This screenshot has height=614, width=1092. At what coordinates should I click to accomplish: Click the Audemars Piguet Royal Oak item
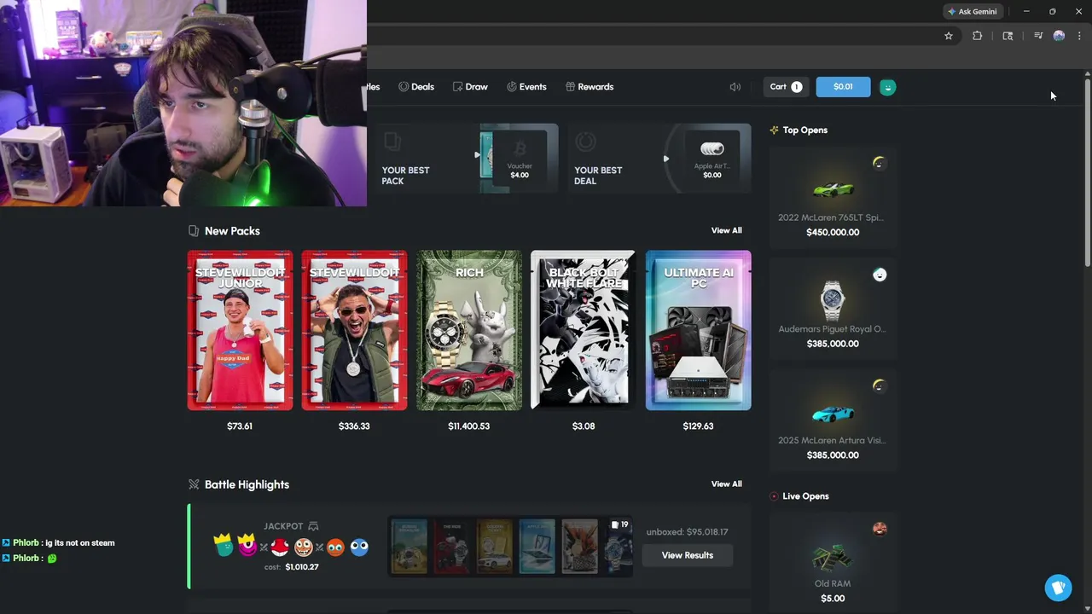pyautogui.click(x=833, y=309)
